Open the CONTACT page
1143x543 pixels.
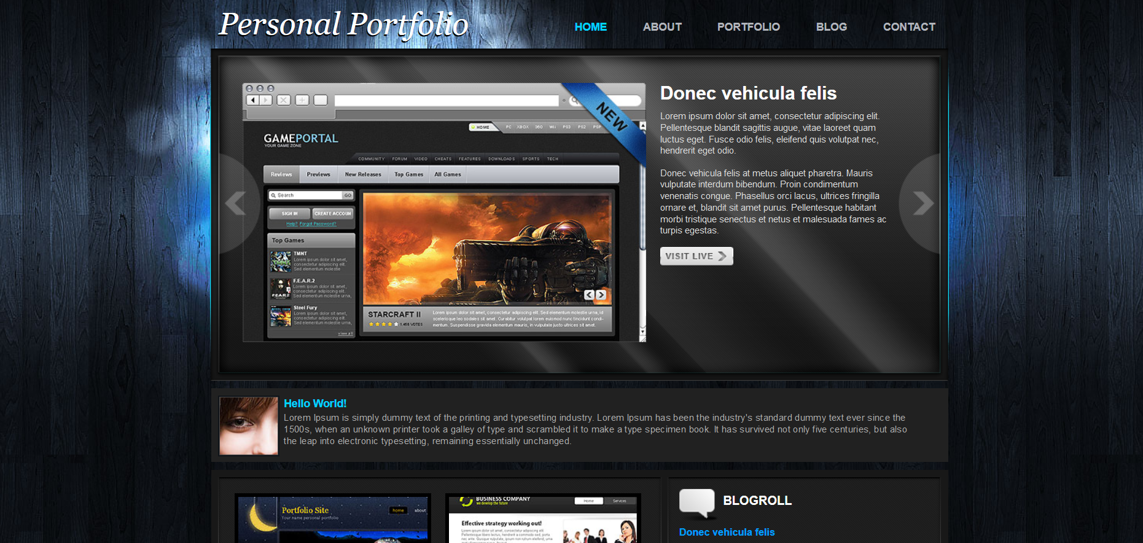coord(909,27)
